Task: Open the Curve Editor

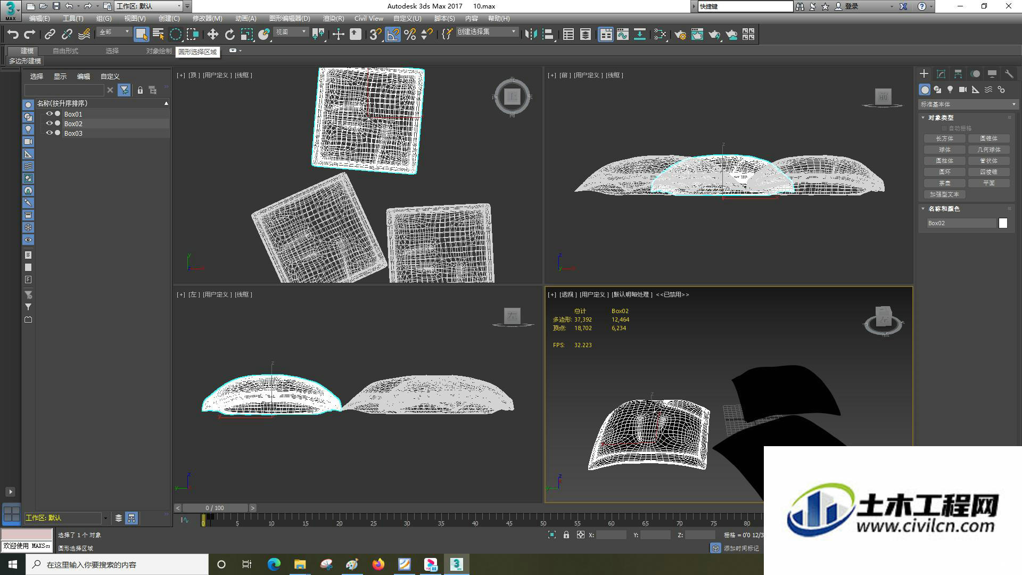Action: pyautogui.click(x=623, y=35)
